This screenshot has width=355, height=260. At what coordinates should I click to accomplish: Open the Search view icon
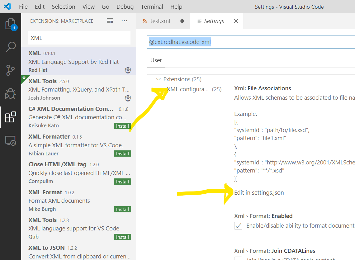pos(10,47)
